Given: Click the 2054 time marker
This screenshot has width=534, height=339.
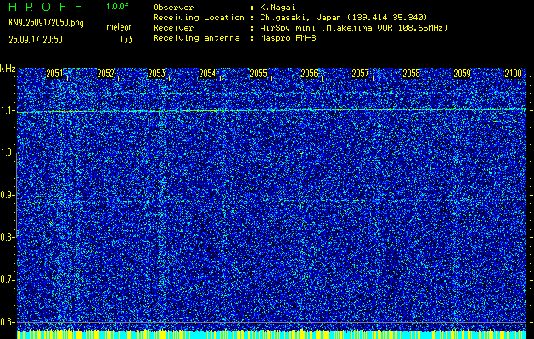Looking at the screenshot, I should 207,74.
